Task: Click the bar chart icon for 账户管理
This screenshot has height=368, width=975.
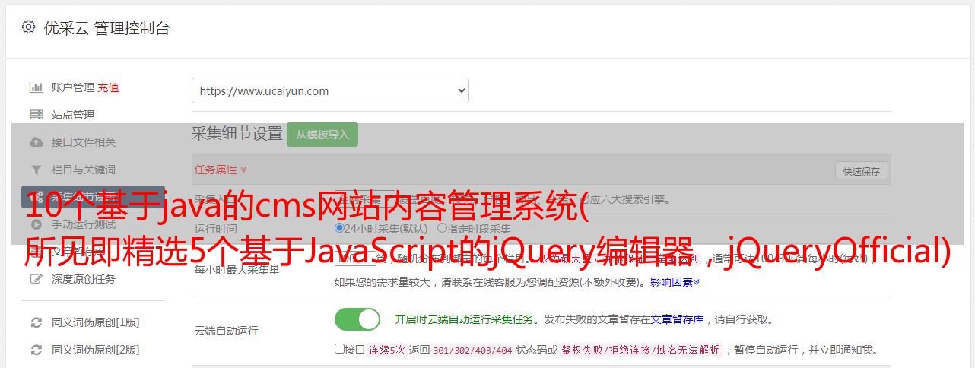Action: (x=36, y=87)
